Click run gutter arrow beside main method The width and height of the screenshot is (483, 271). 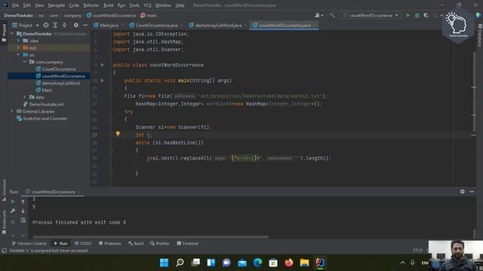tap(103, 81)
